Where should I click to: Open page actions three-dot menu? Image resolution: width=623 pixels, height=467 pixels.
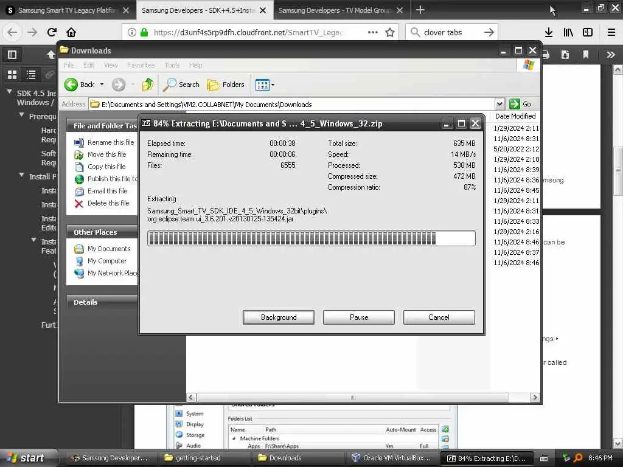pyautogui.click(x=373, y=32)
